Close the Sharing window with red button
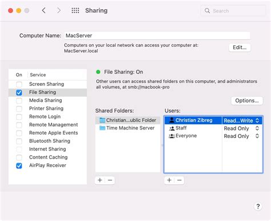Viewport: 271px width, 221px height. 11,10
